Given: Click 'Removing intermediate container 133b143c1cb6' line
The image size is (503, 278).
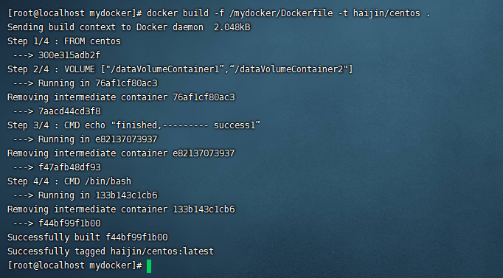Looking at the screenshot, I should 121,209.
